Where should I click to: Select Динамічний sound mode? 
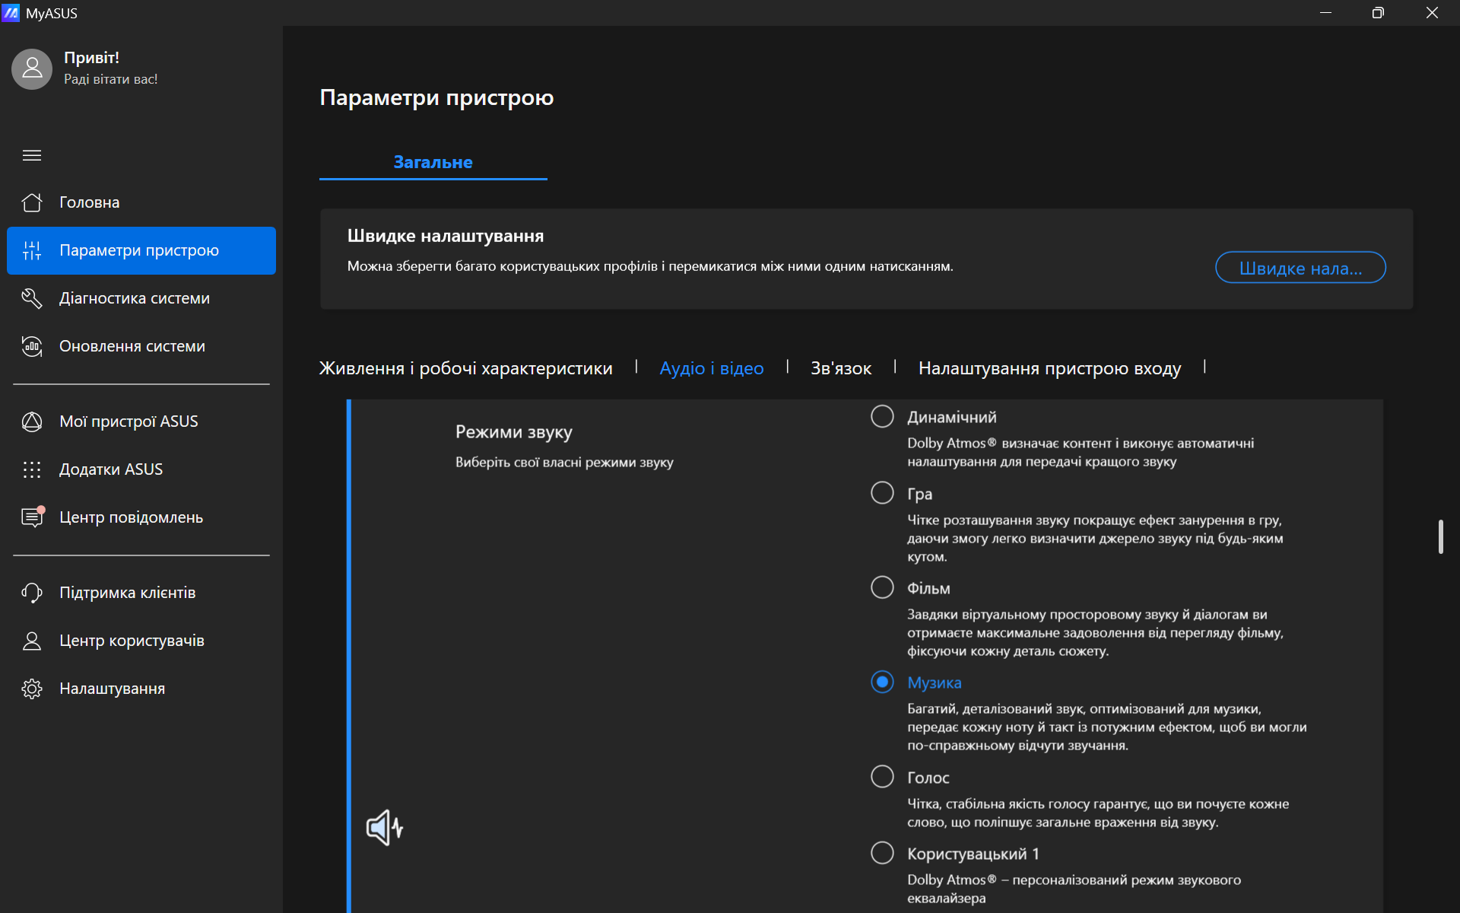[x=882, y=416]
